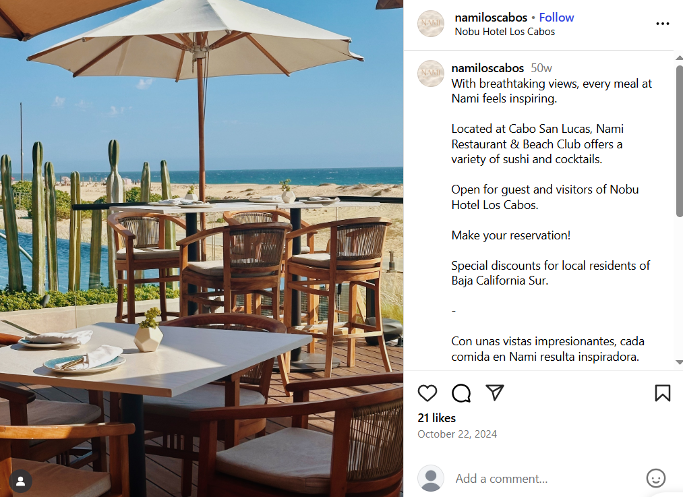Image resolution: width=683 pixels, height=497 pixels.
Task: Open the three-dot more options menu
Action: (x=662, y=24)
